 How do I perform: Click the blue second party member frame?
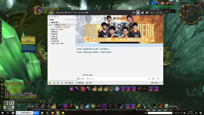click(28, 48)
